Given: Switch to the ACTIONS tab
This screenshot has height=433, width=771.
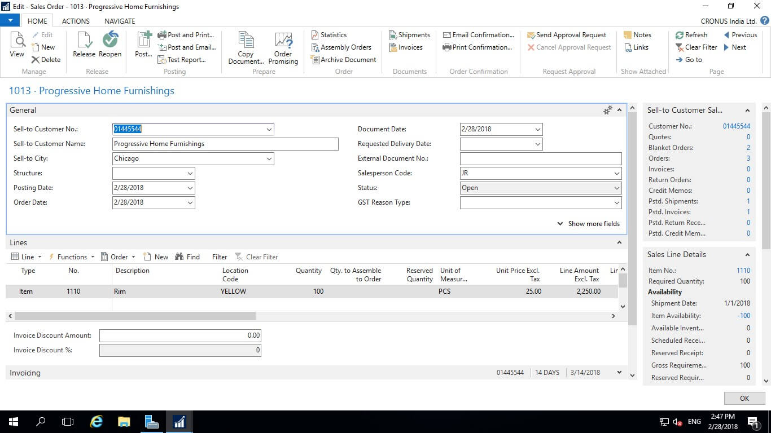Looking at the screenshot, I should click(76, 21).
